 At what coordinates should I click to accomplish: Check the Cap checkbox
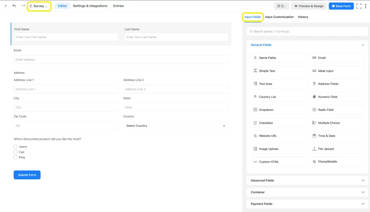point(15,152)
